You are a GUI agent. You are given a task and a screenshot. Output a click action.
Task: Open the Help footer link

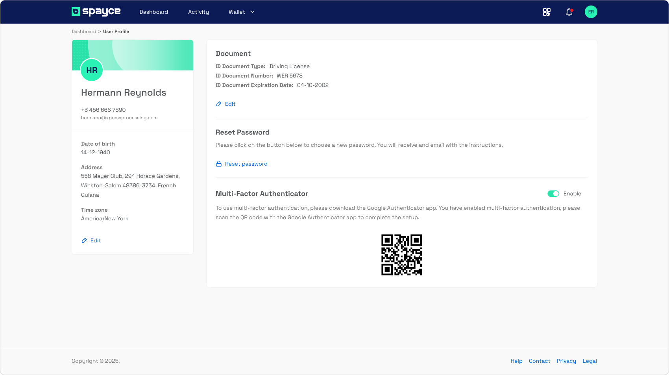point(516,361)
